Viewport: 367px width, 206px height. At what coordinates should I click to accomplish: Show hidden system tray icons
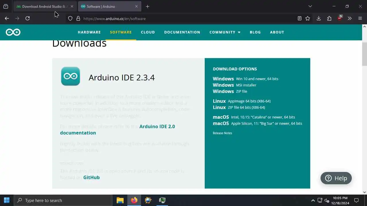tap(313, 200)
